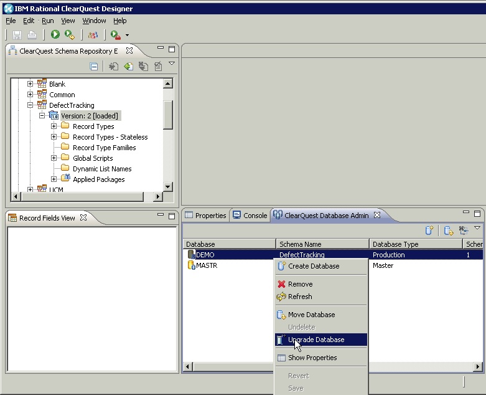Click the Database Type column header
The width and height of the screenshot is (486, 395).
coord(416,244)
